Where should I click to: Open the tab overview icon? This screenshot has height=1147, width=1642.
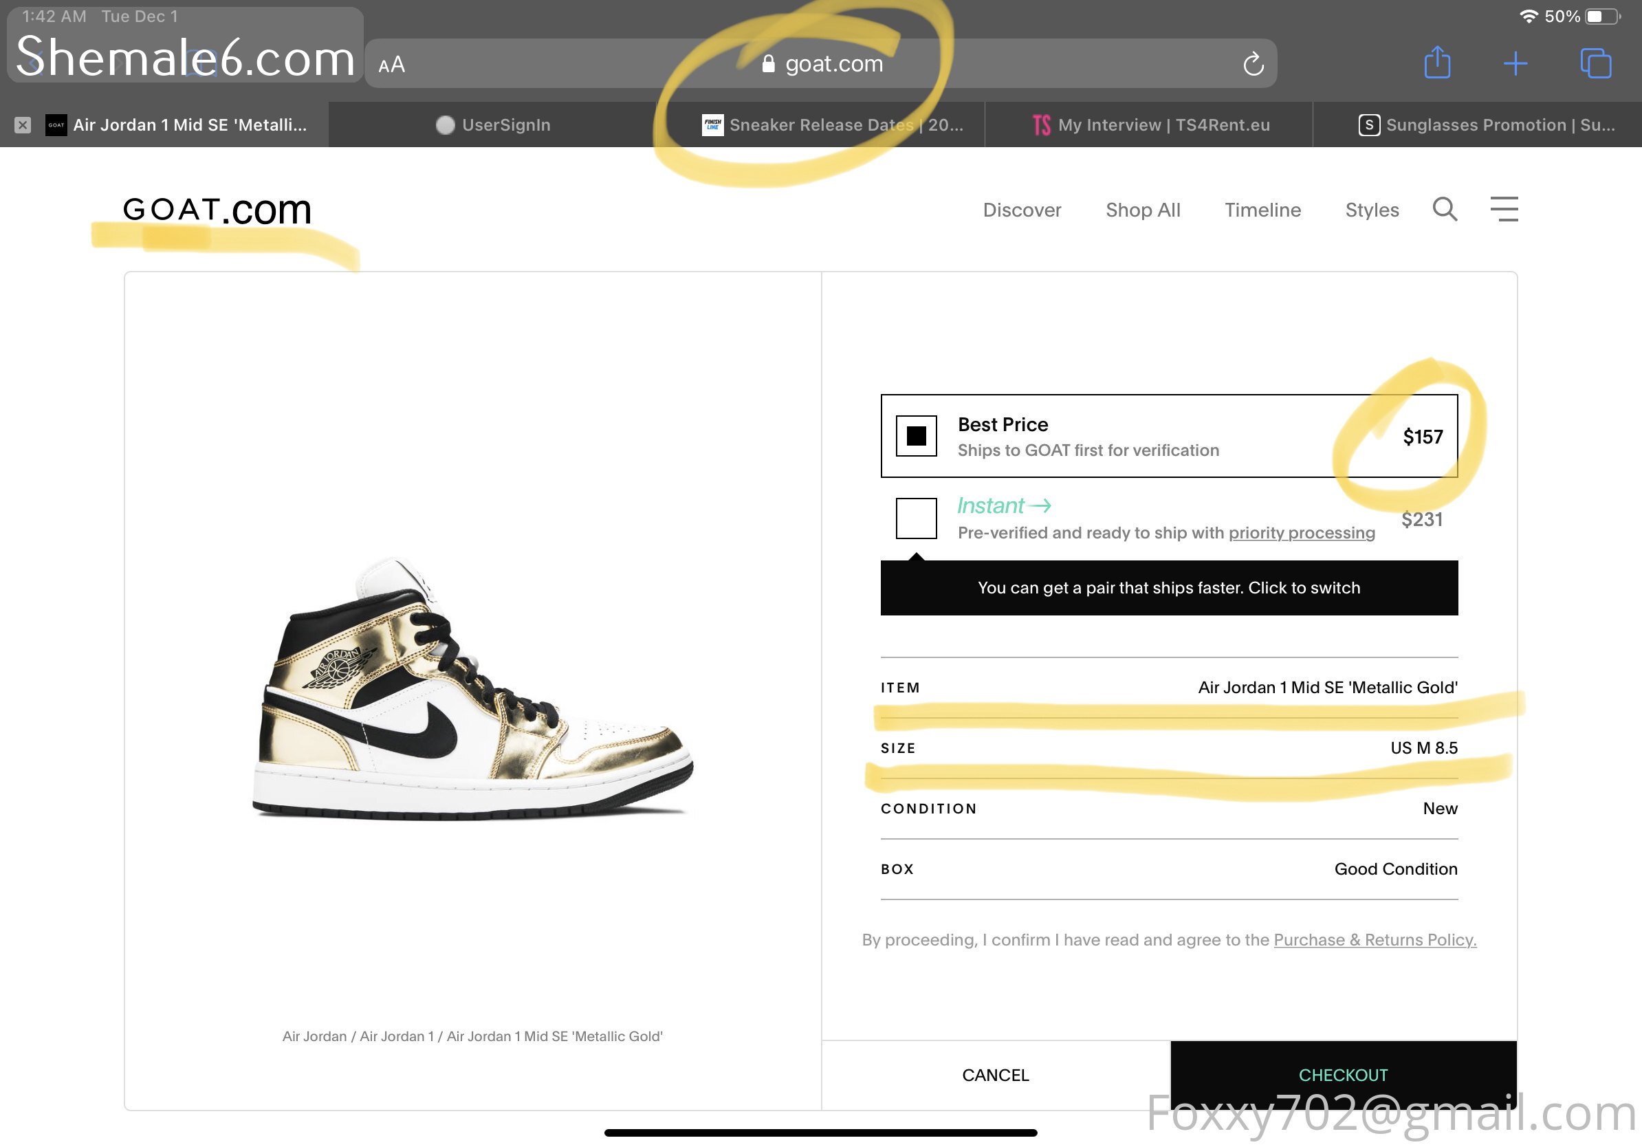[x=1595, y=63]
